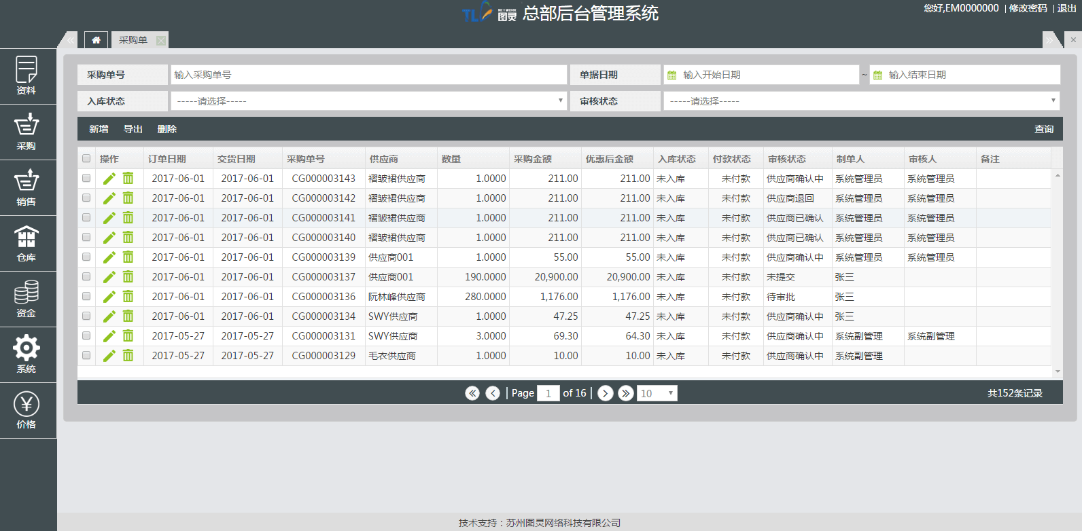Expand the 入库状态 dropdown

click(368, 101)
